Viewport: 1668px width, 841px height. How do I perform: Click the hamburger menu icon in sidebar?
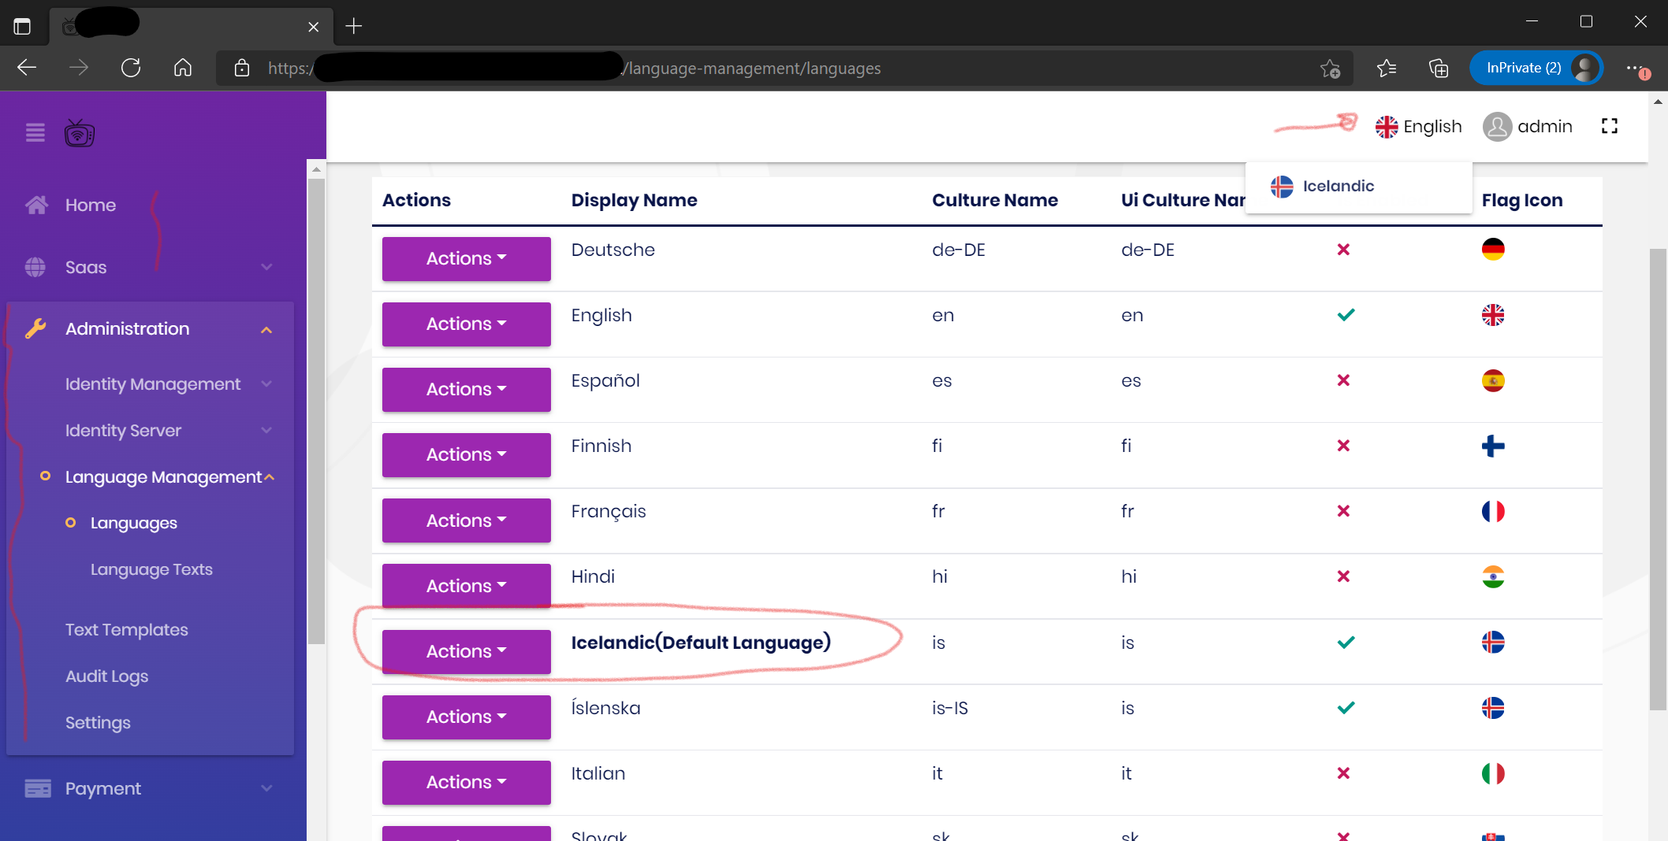[35, 132]
